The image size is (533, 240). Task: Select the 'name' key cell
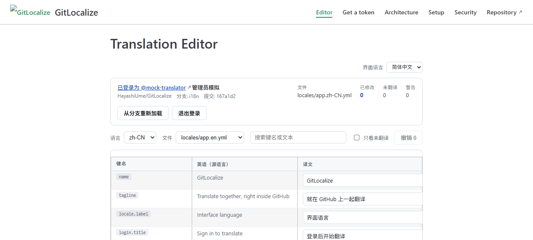tap(151, 180)
